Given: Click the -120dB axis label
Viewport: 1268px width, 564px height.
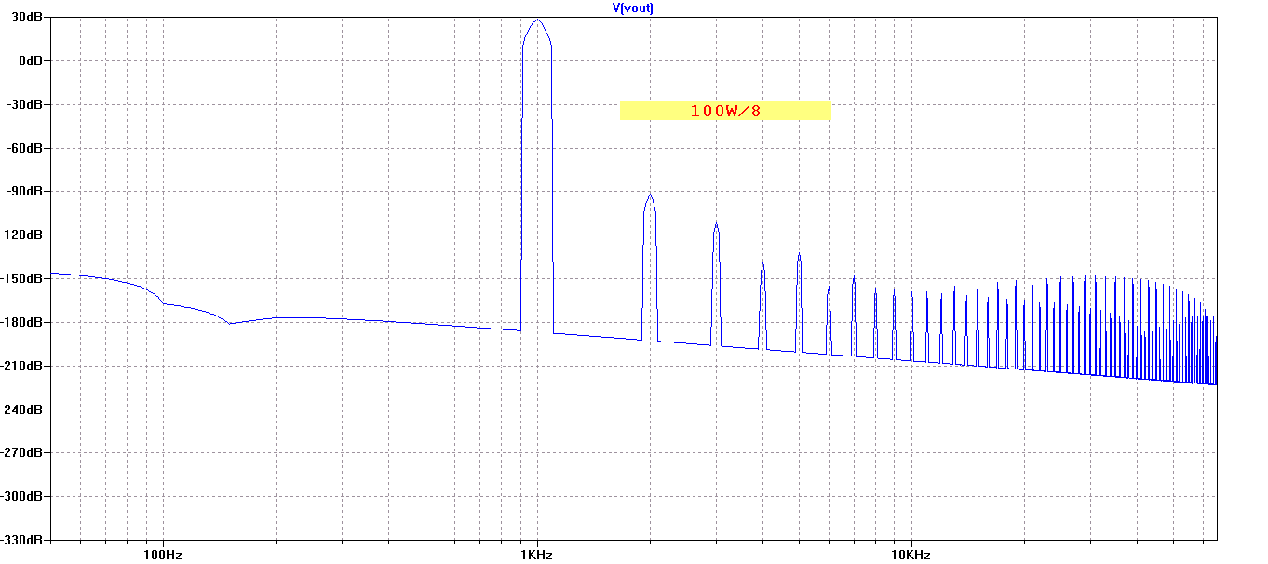Looking at the screenshot, I should tap(23, 235).
